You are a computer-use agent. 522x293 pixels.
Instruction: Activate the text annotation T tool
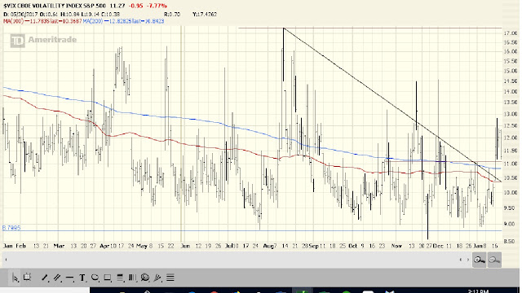(82, 278)
